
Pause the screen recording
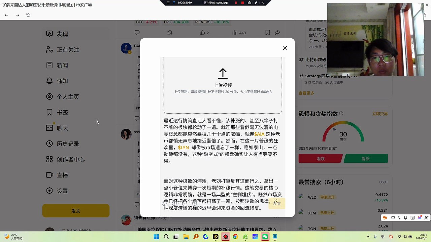tap(236, 3)
